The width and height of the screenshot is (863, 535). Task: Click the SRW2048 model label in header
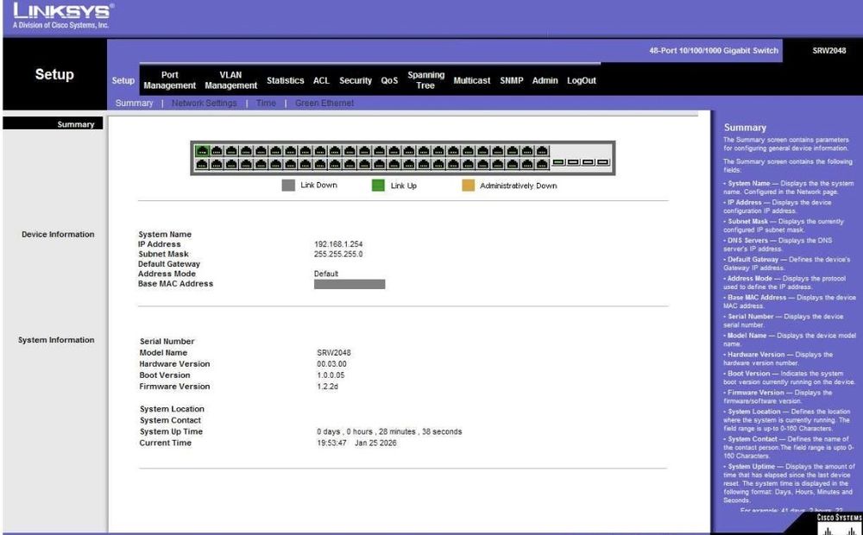[828, 51]
